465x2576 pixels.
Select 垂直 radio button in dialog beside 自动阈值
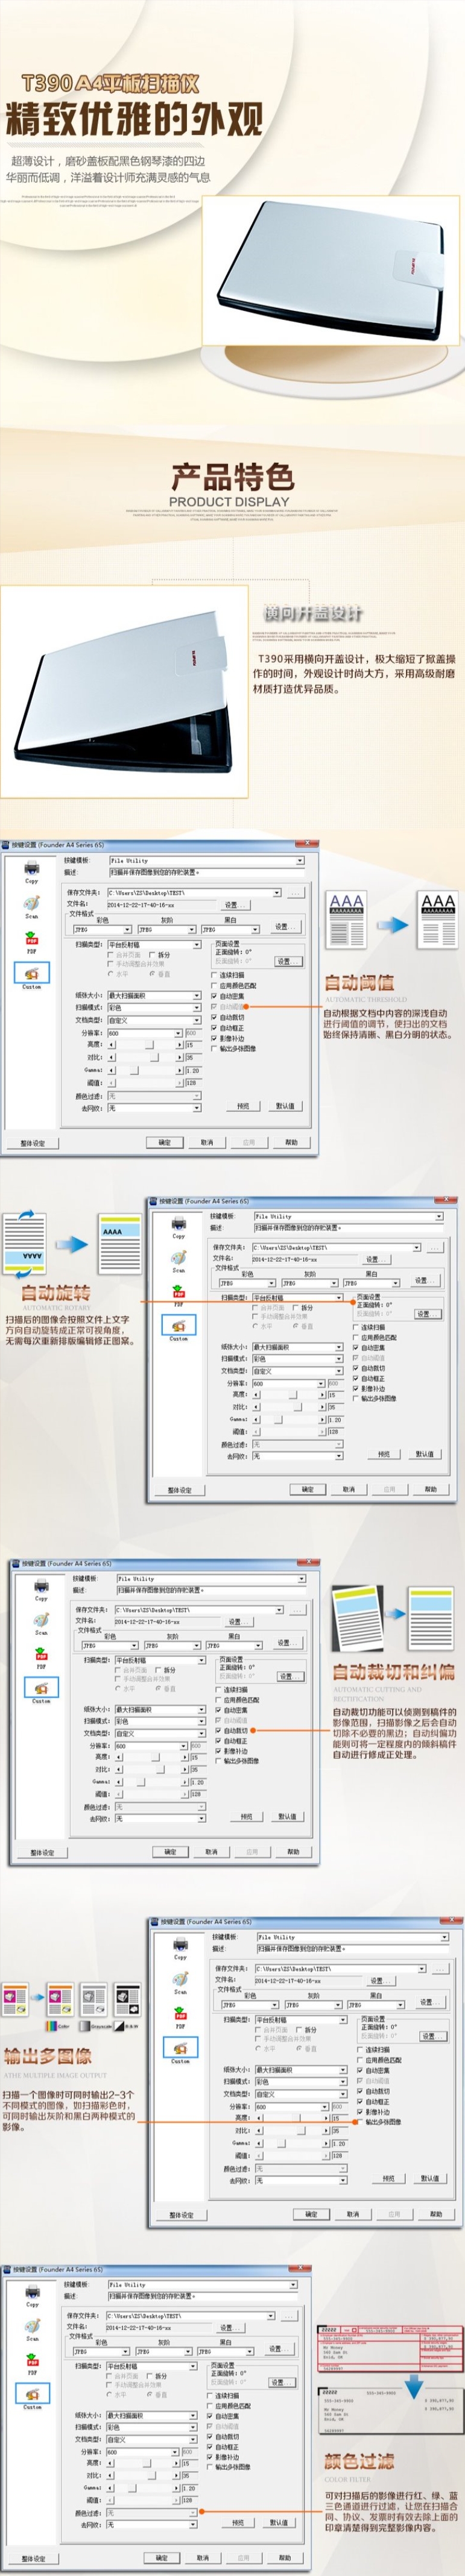(152, 973)
